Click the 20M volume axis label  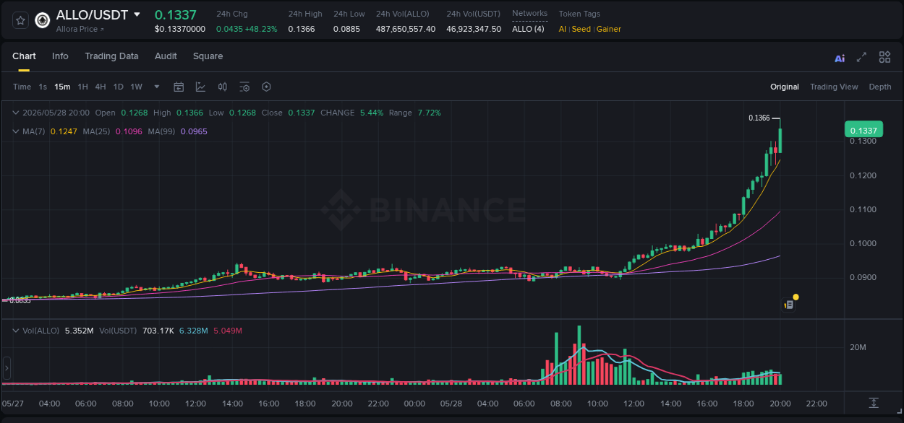click(858, 348)
